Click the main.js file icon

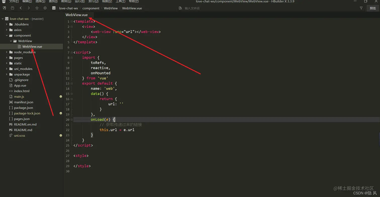pos(11,96)
